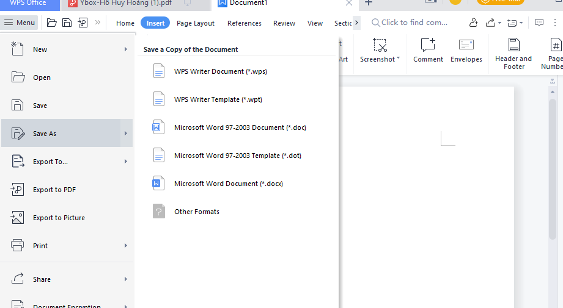Image resolution: width=563 pixels, height=308 pixels.
Task: Open the share icon dropdown arrow
Action: coord(499,23)
